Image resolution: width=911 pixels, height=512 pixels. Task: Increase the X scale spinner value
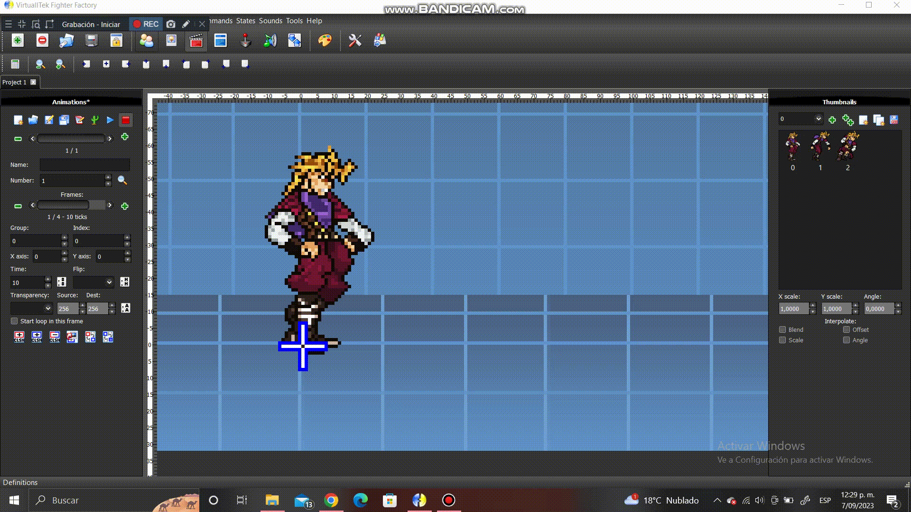coord(813,306)
